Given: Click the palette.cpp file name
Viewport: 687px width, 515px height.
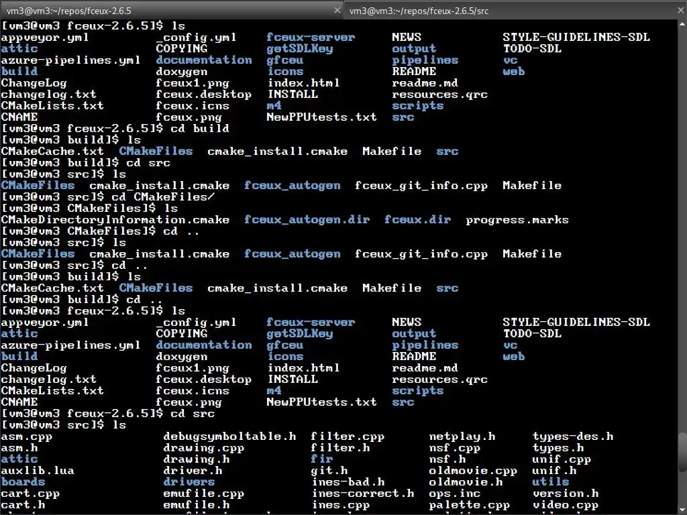Looking at the screenshot, I should coord(469,505).
